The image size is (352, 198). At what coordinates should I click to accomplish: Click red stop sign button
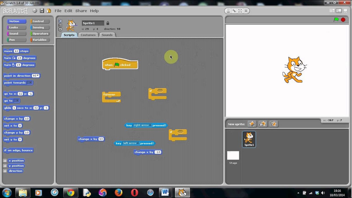pyautogui.click(x=343, y=20)
